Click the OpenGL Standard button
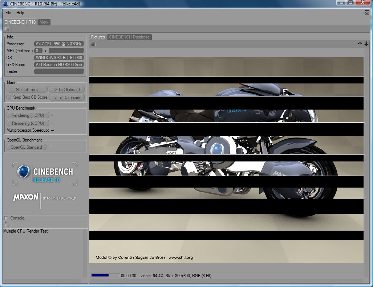Viewport: 373px width, 287px height. (26, 147)
